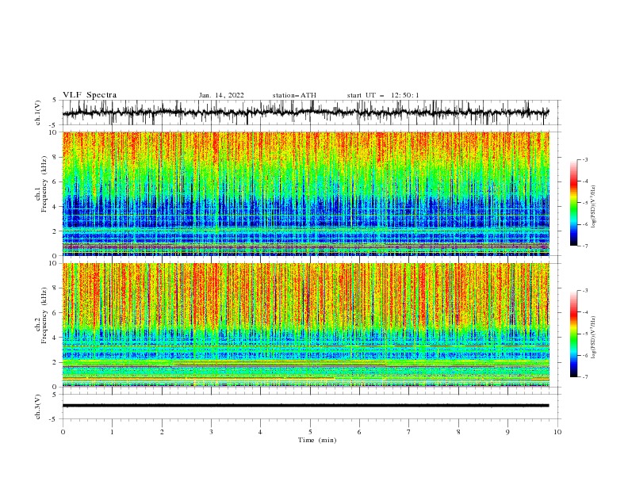The image size is (628, 485).
Task: Click the ch.3 flat waveform trace
Action: 305,406
